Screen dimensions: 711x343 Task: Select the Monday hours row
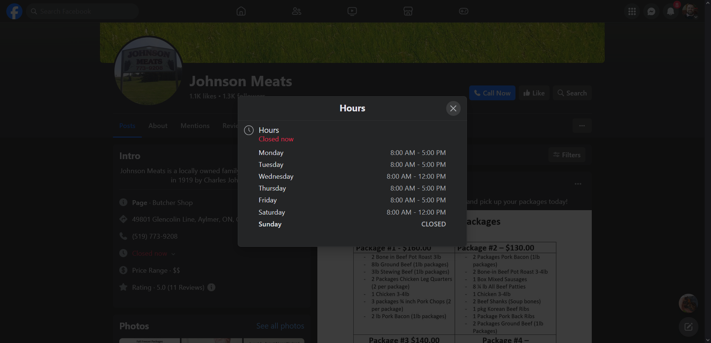point(352,153)
